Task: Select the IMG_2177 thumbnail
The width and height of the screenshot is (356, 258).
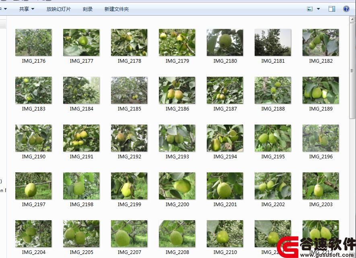Action: pyautogui.click(x=81, y=43)
